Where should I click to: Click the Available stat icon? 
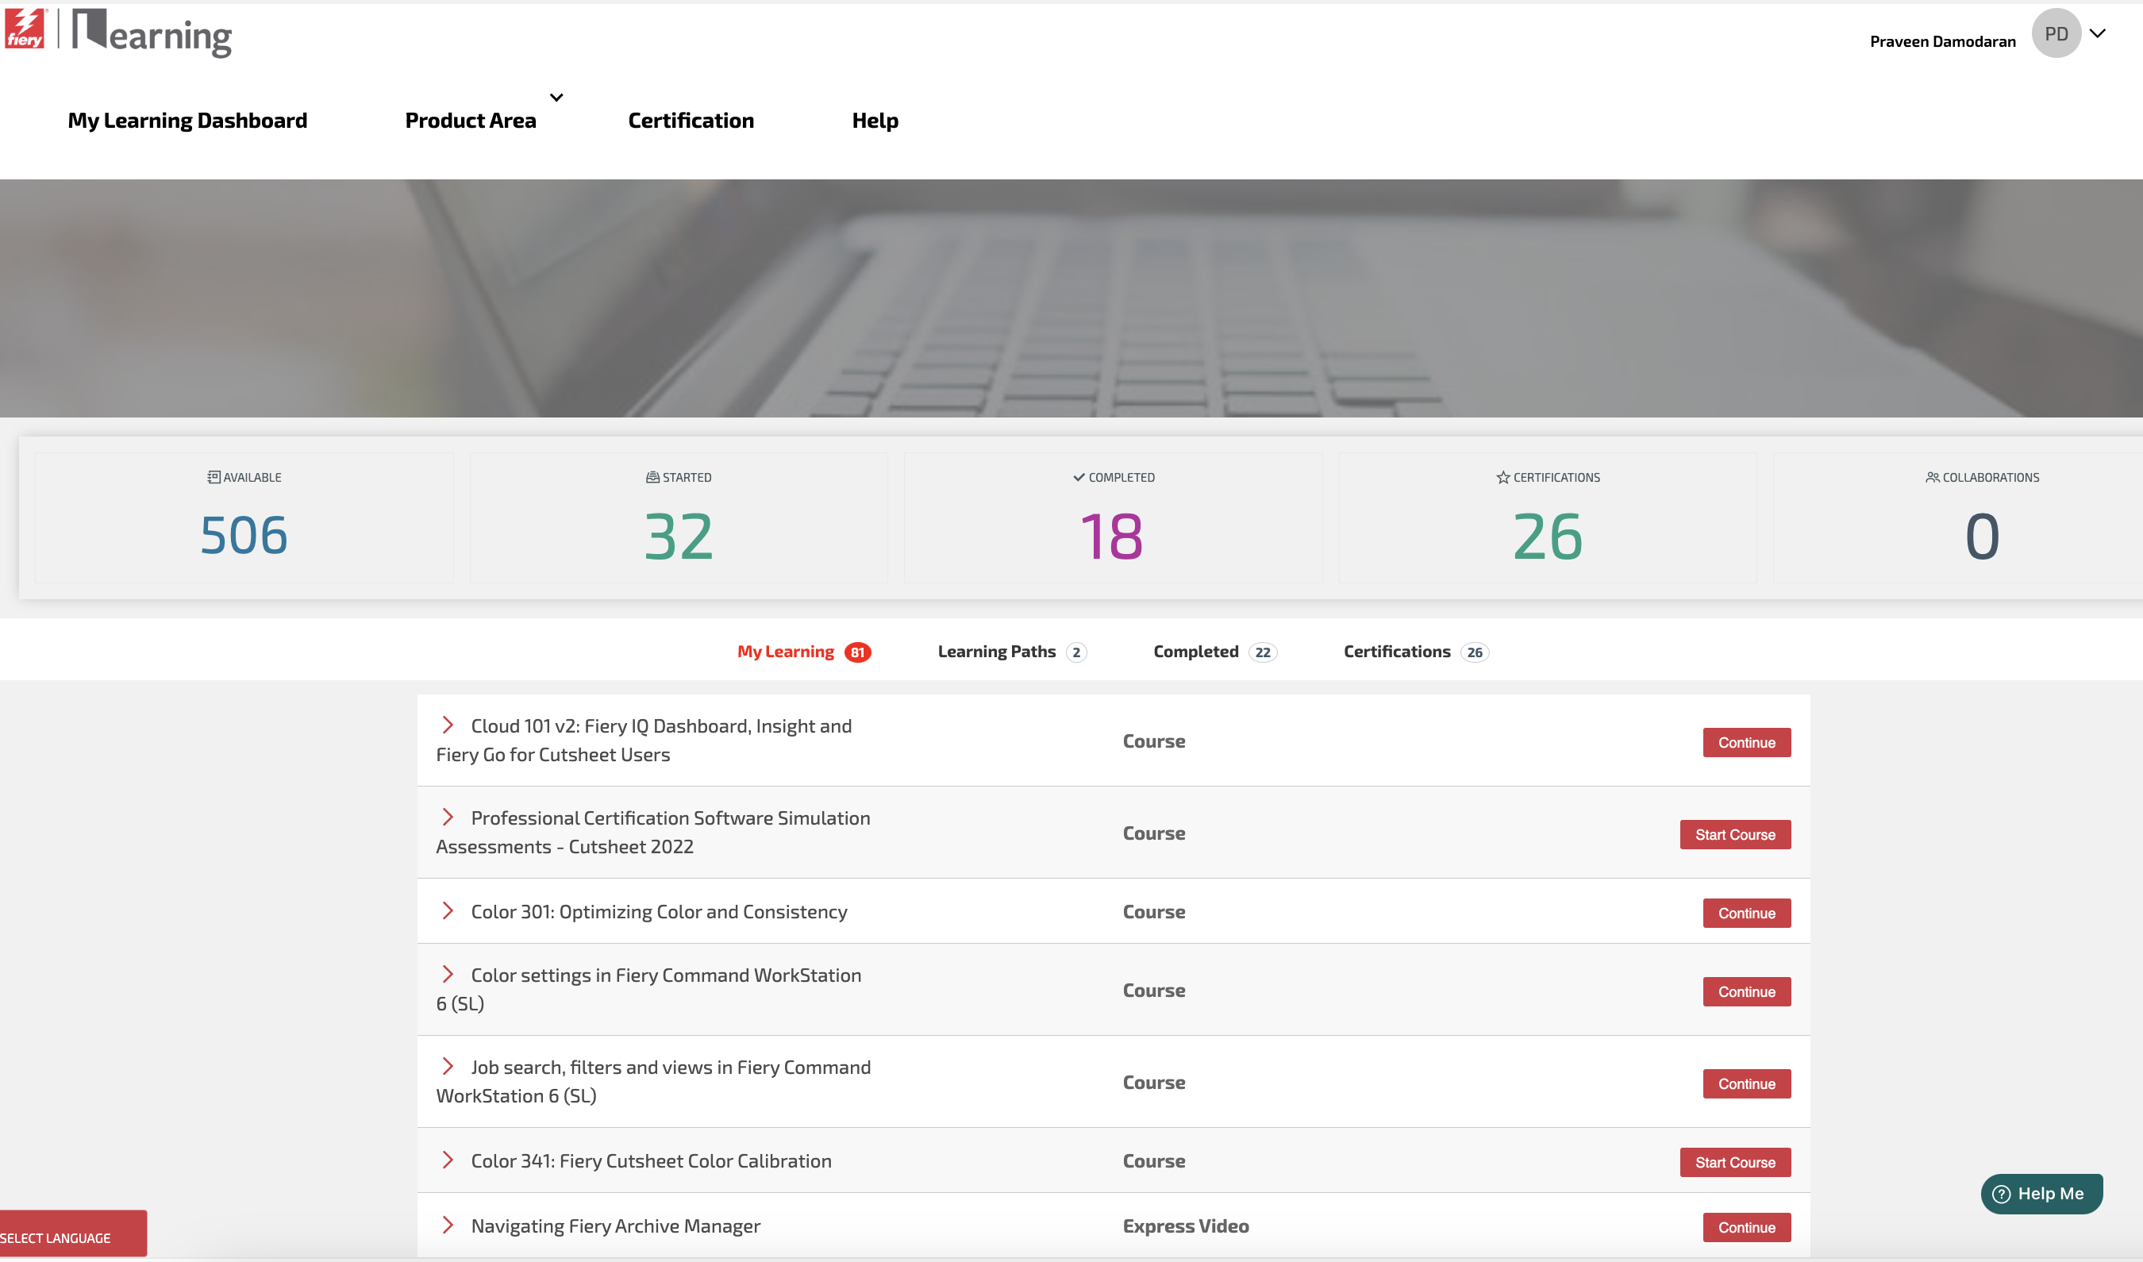pos(214,477)
